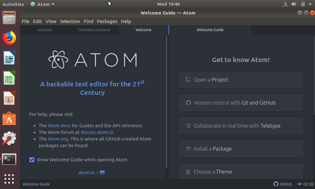Viewport: 315px width, 189px height.
Task: Click the Wed 16:46 clock
Action: [x=168, y=4]
